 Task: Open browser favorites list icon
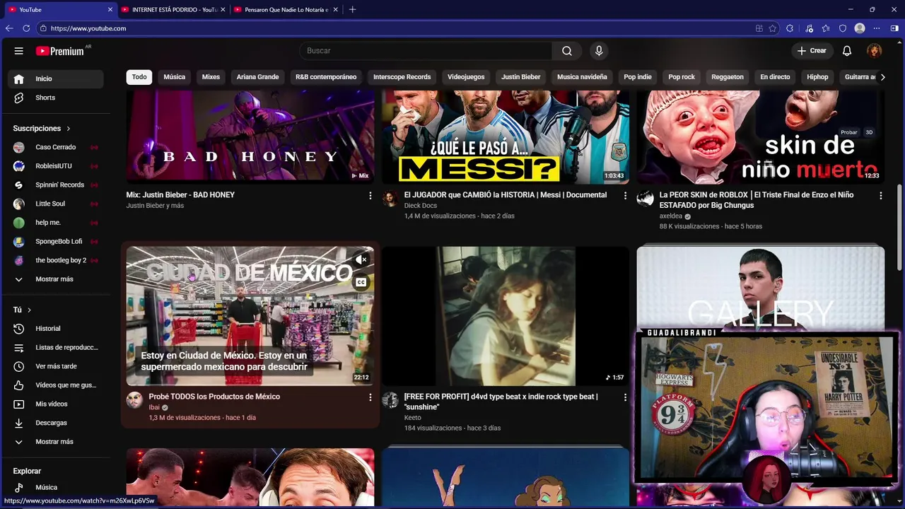pyautogui.click(x=826, y=28)
